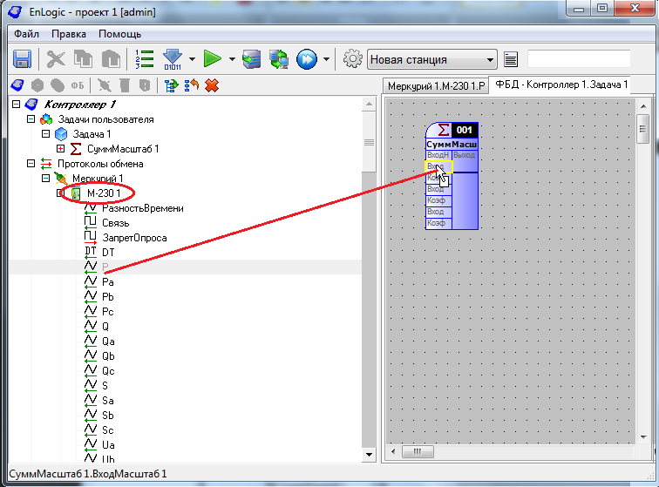Click the diagram horizontal scrollbar thumb
The width and height of the screenshot is (659, 487).
pos(418,451)
